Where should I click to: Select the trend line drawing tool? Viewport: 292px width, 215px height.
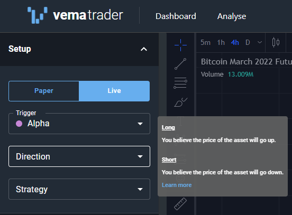coord(180,64)
